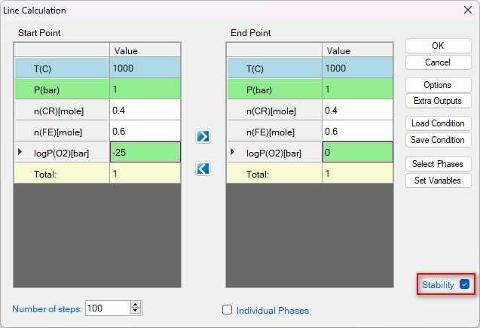Click the Set Variables button
This screenshot has width=480, height=328.
[x=438, y=181]
